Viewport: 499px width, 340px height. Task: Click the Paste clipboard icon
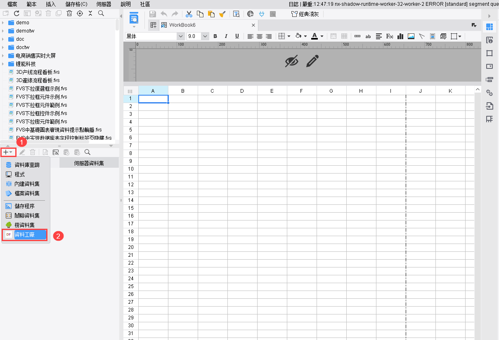(211, 14)
